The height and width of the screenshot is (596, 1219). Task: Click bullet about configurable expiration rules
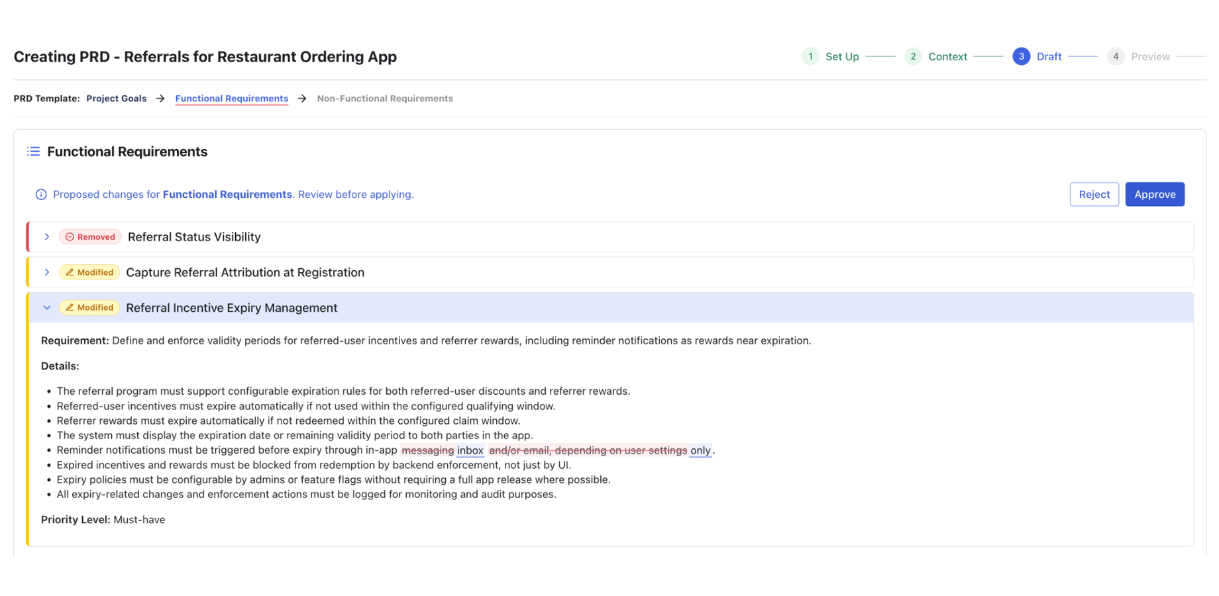click(343, 391)
